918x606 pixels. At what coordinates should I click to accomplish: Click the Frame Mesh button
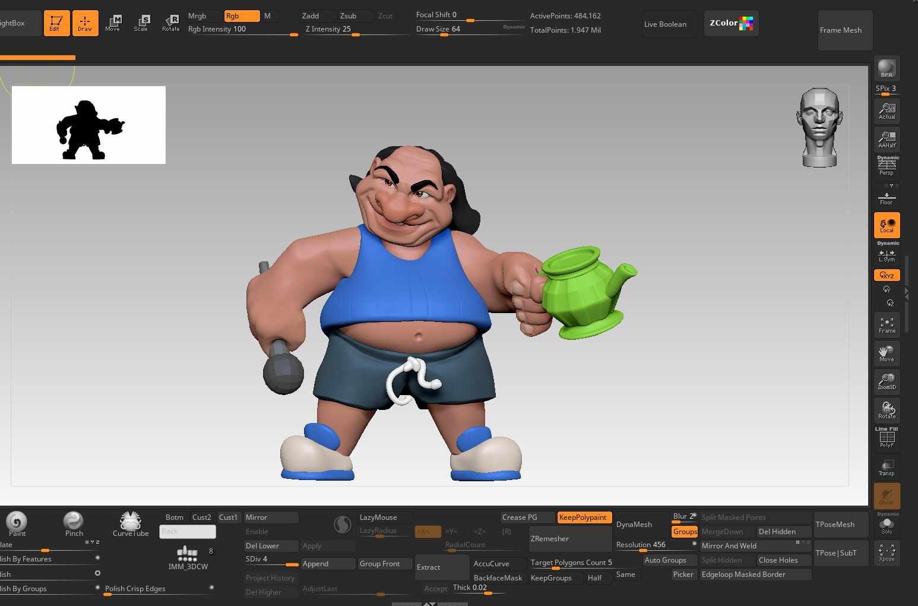coord(845,30)
